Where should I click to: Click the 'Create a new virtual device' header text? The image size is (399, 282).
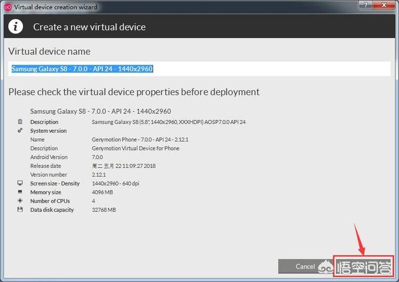(x=89, y=27)
